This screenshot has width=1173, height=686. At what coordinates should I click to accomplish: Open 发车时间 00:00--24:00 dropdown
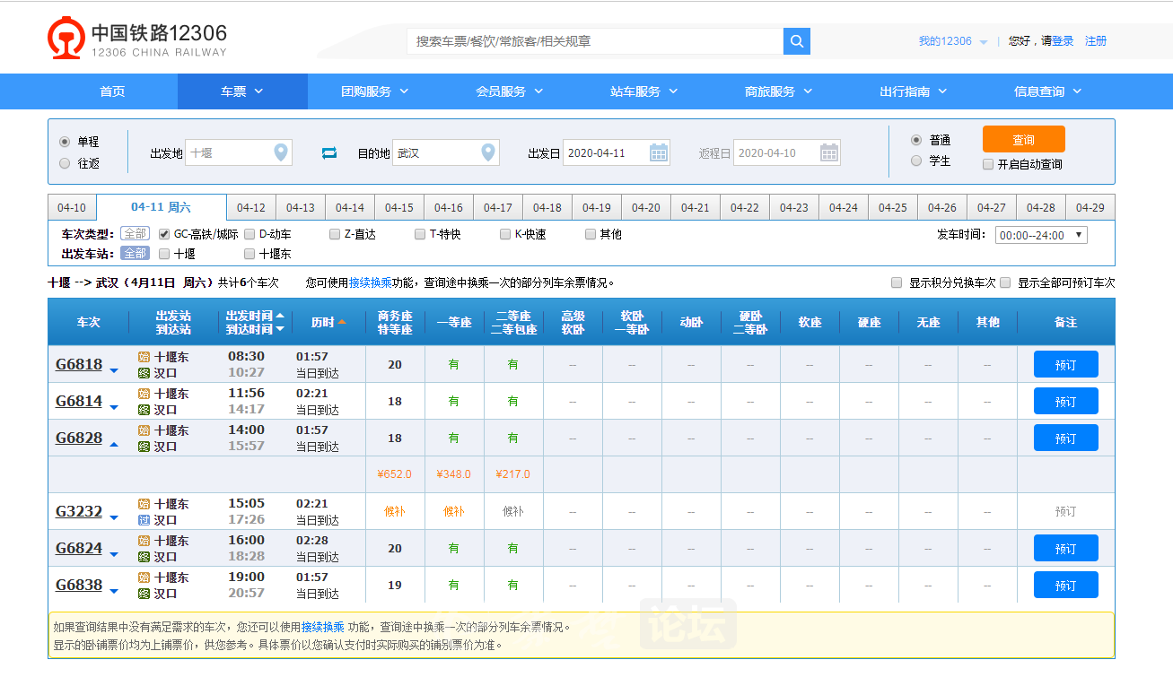click(1041, 235)
